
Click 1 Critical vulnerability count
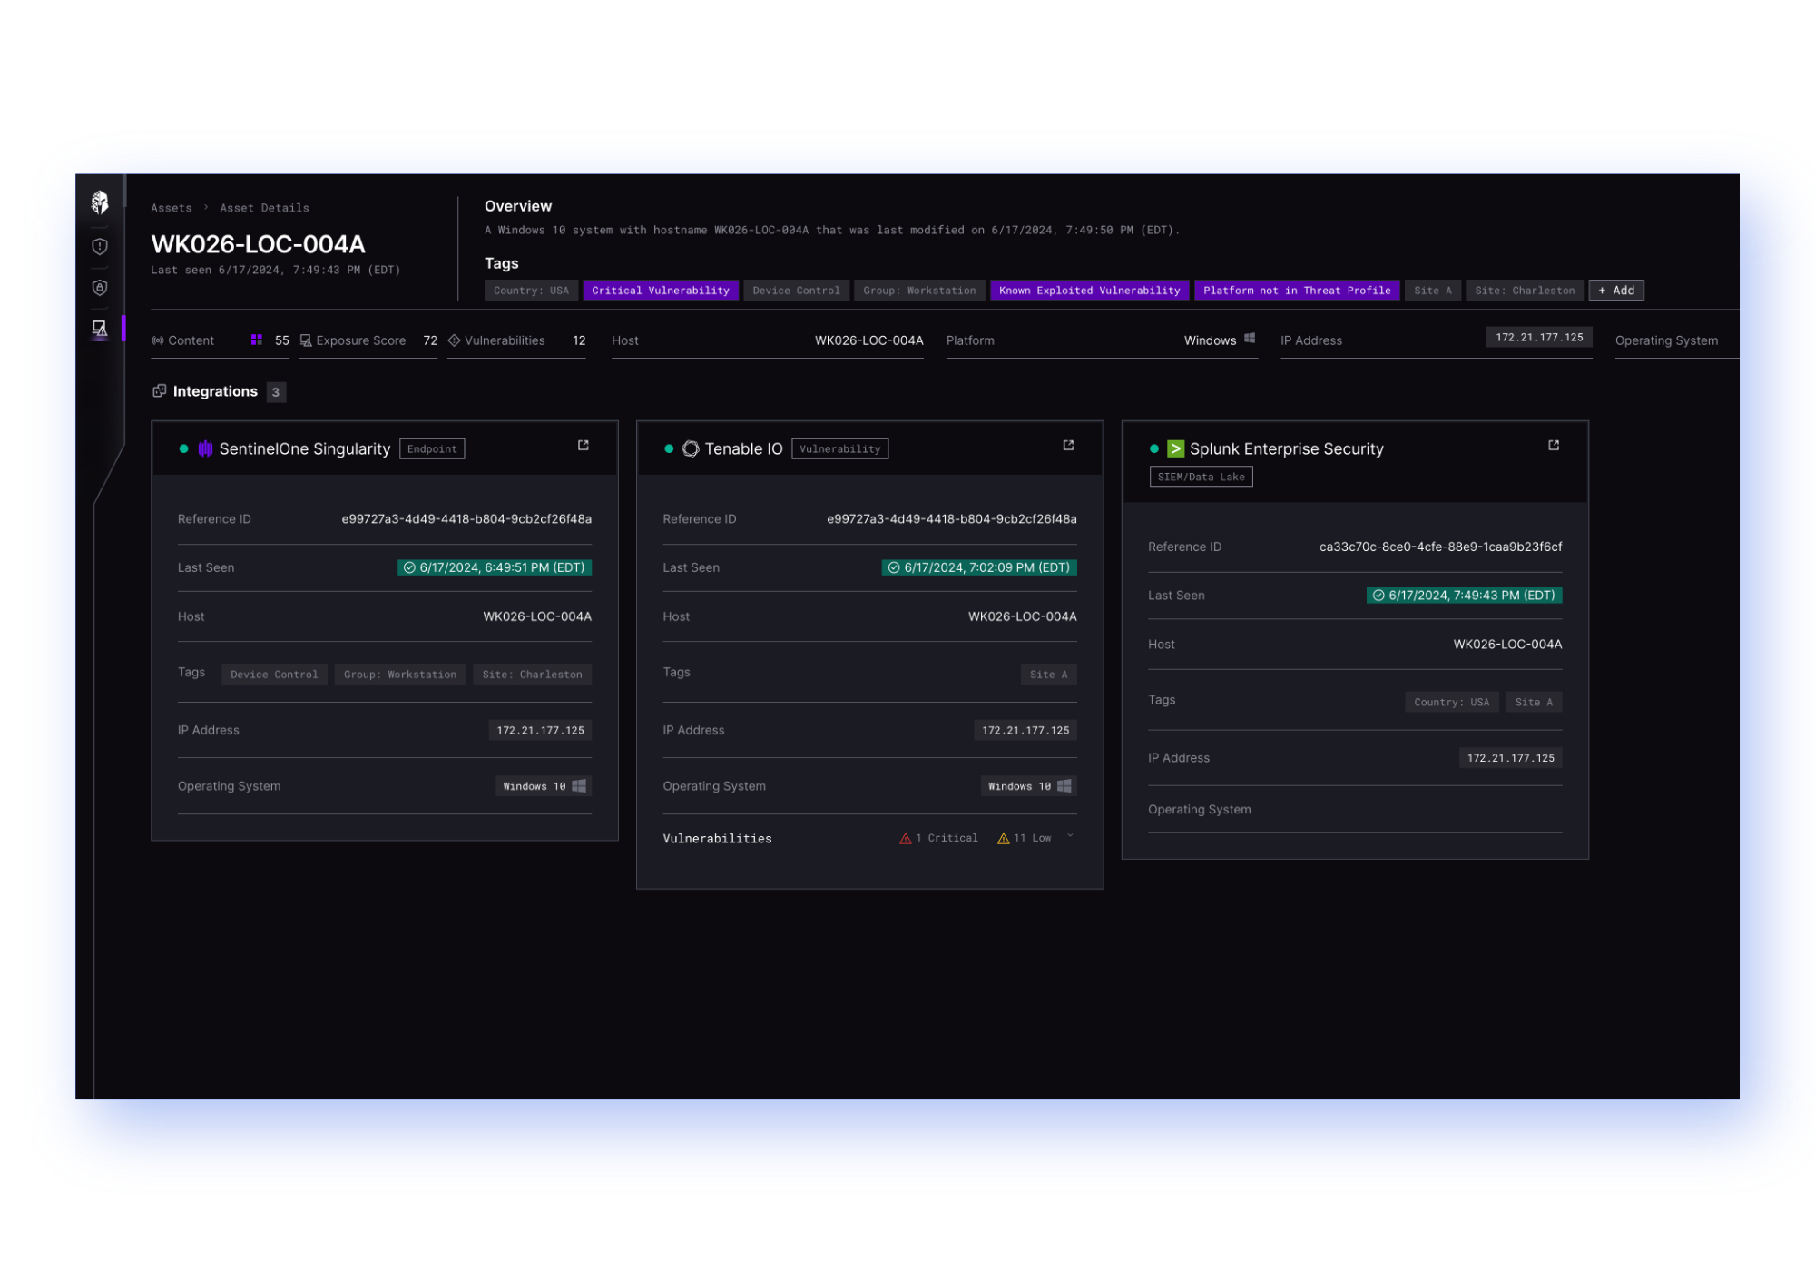[x=939, y=838]
